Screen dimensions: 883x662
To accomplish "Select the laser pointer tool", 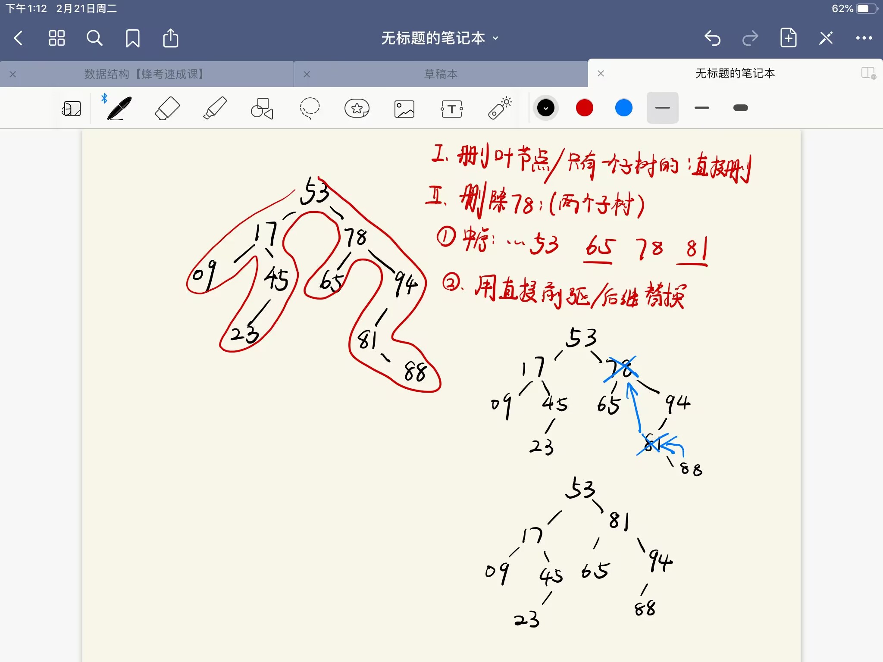I will click(x=499, y=108).
